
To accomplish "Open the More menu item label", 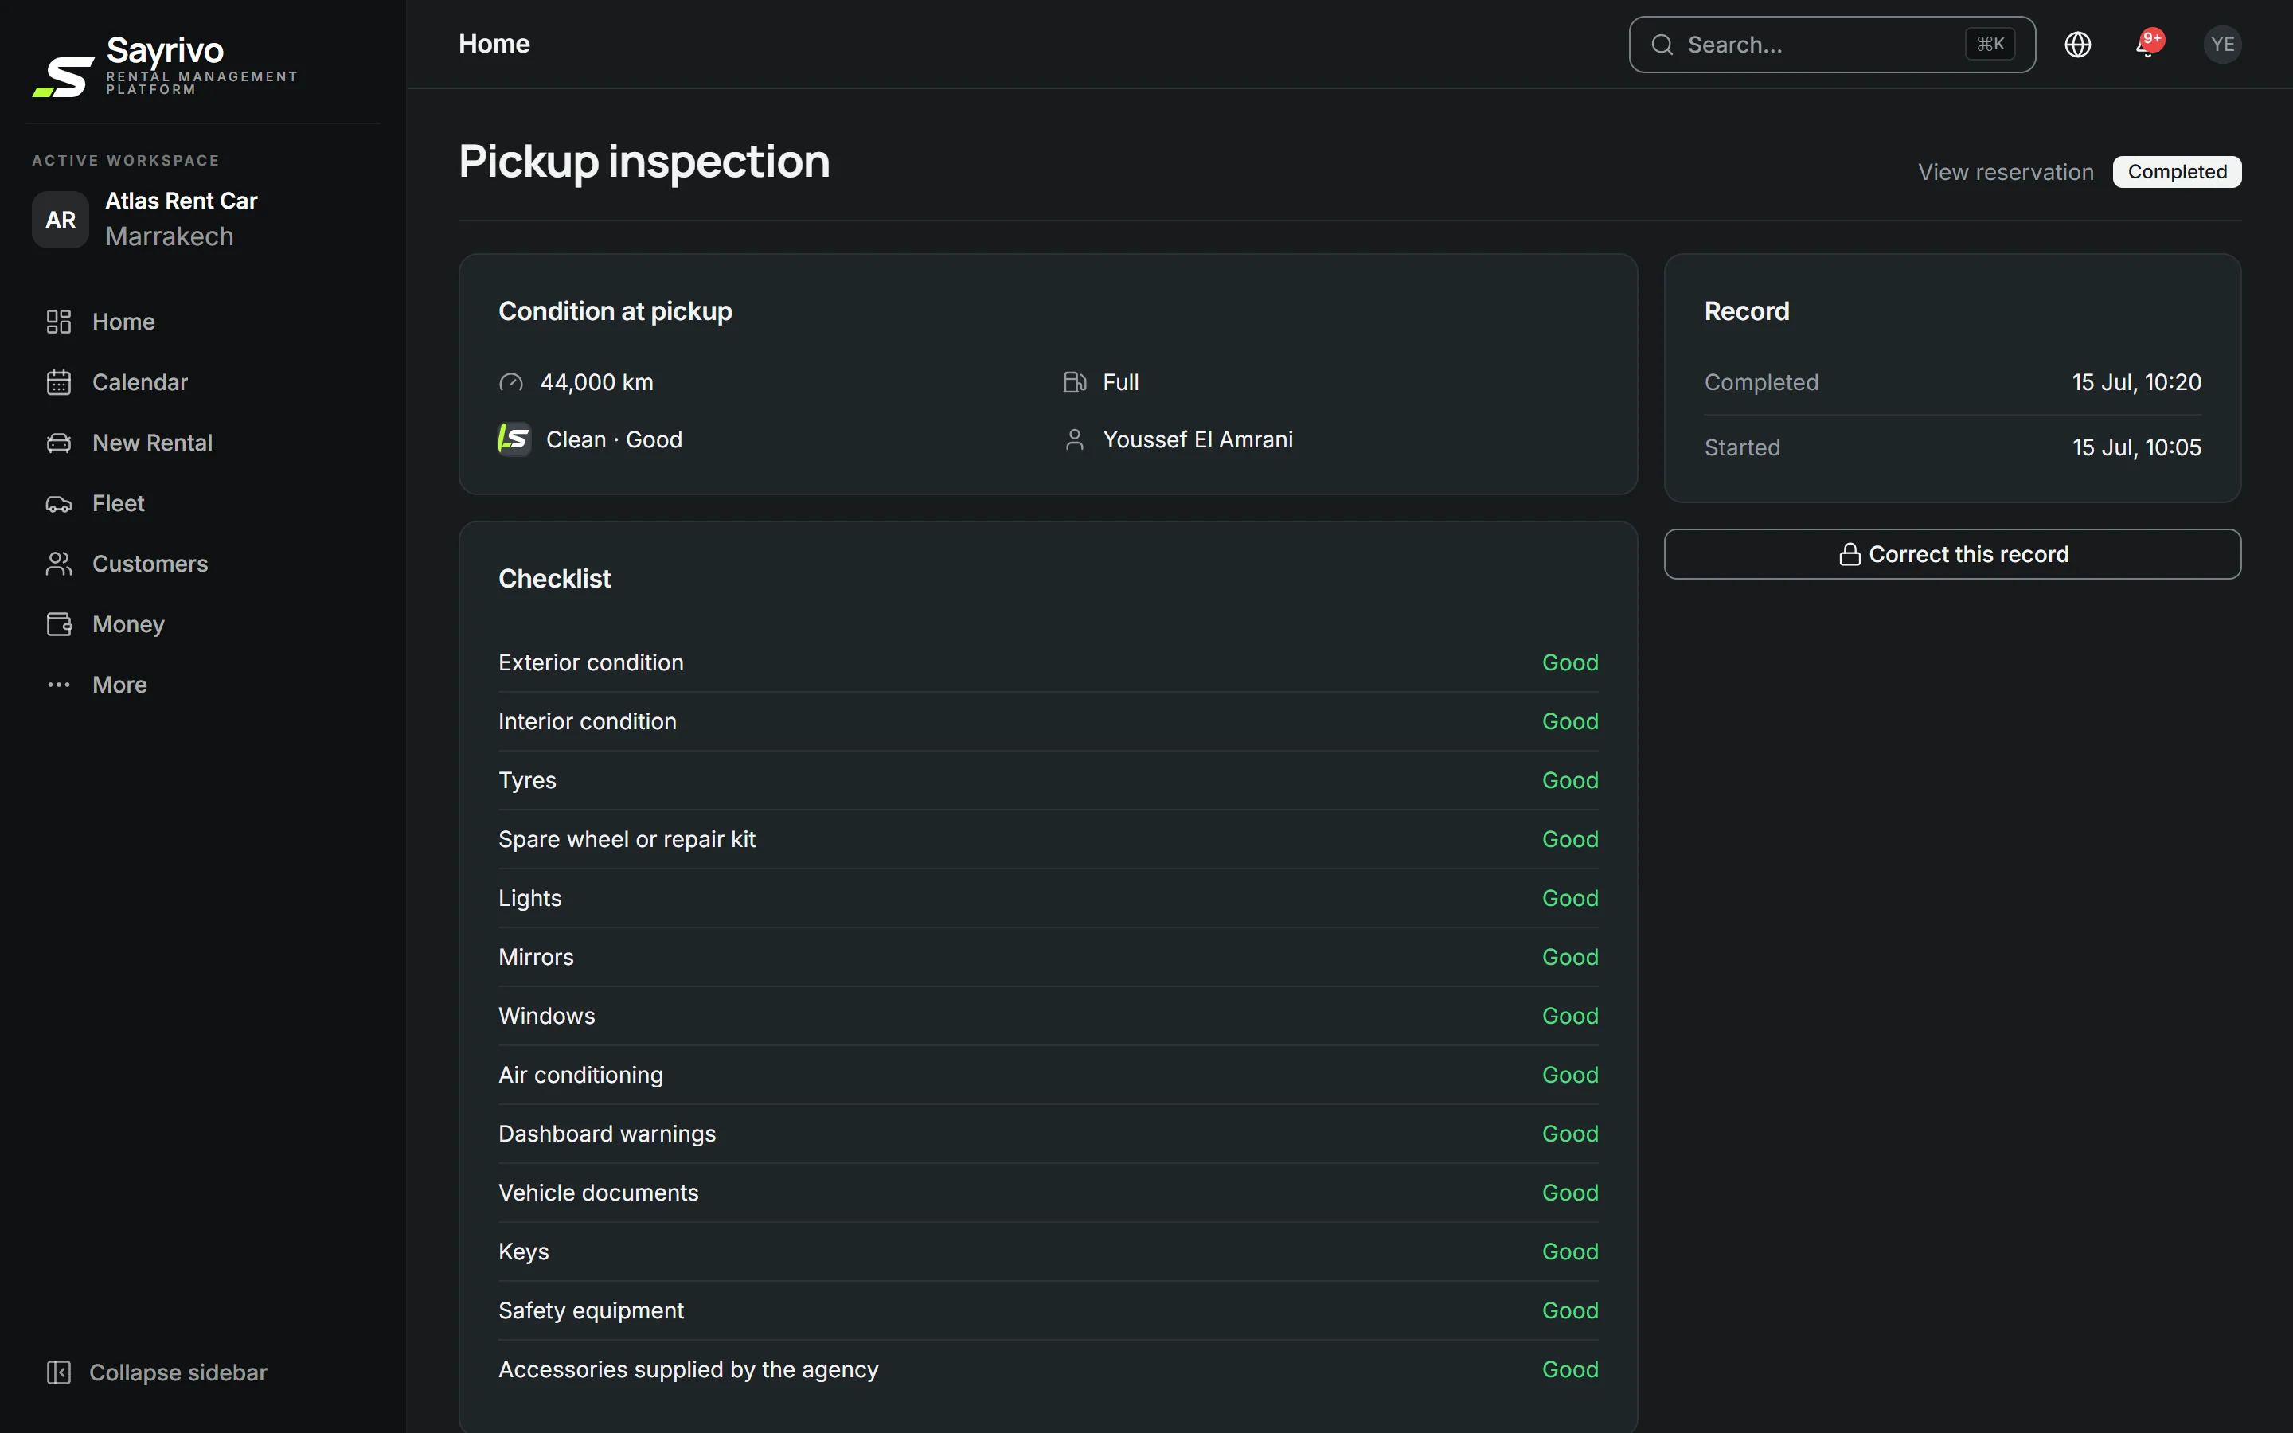I will pos(119,685).
